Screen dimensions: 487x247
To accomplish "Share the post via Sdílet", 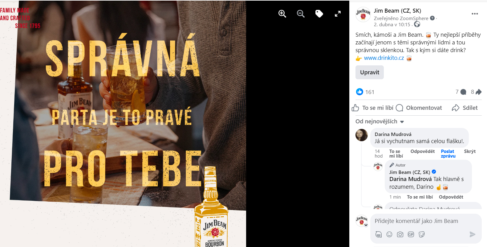I will (465, 108).
